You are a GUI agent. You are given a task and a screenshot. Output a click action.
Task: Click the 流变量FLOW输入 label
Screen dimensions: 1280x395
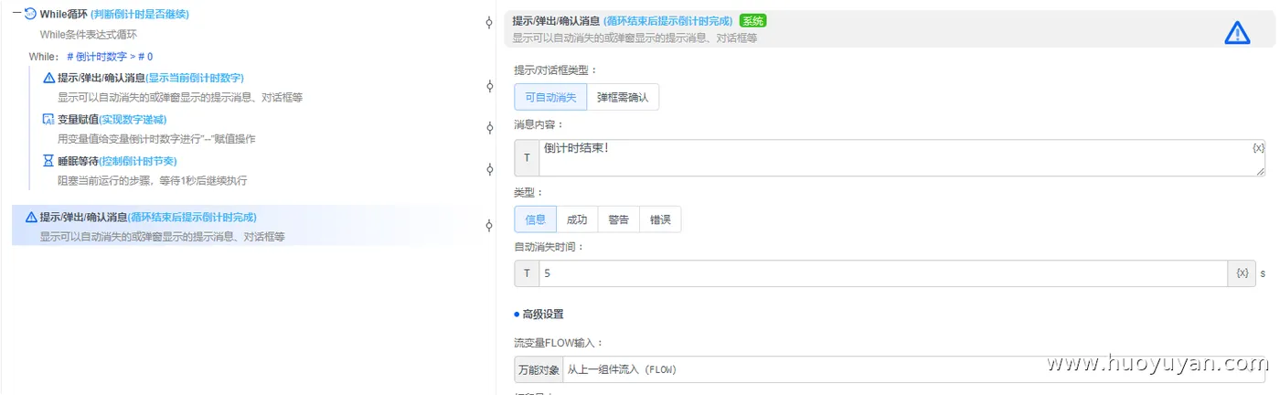coord(560,343)
